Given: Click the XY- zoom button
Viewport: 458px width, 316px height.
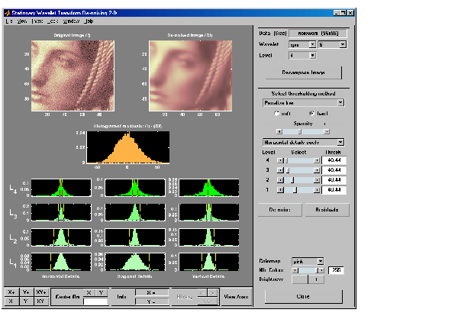Looking at the screenshot, I should [x=41, y=301].
